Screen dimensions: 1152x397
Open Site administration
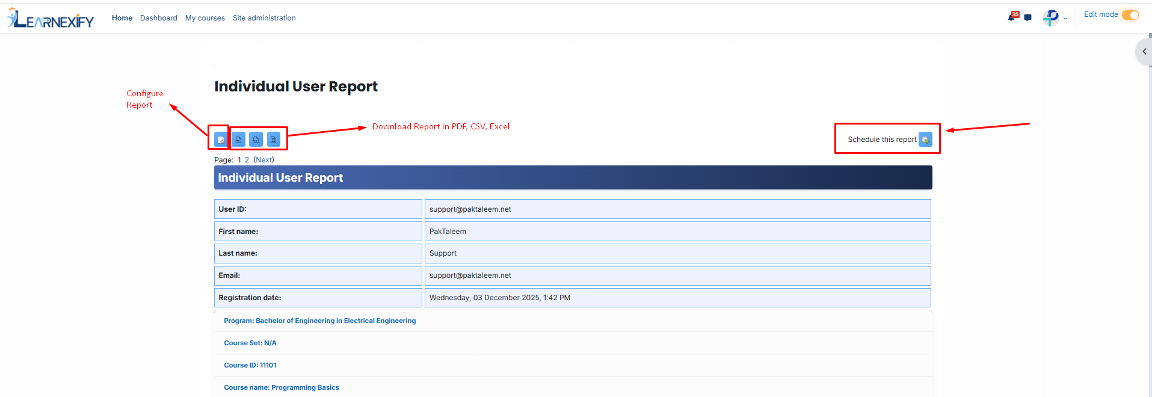264,18
